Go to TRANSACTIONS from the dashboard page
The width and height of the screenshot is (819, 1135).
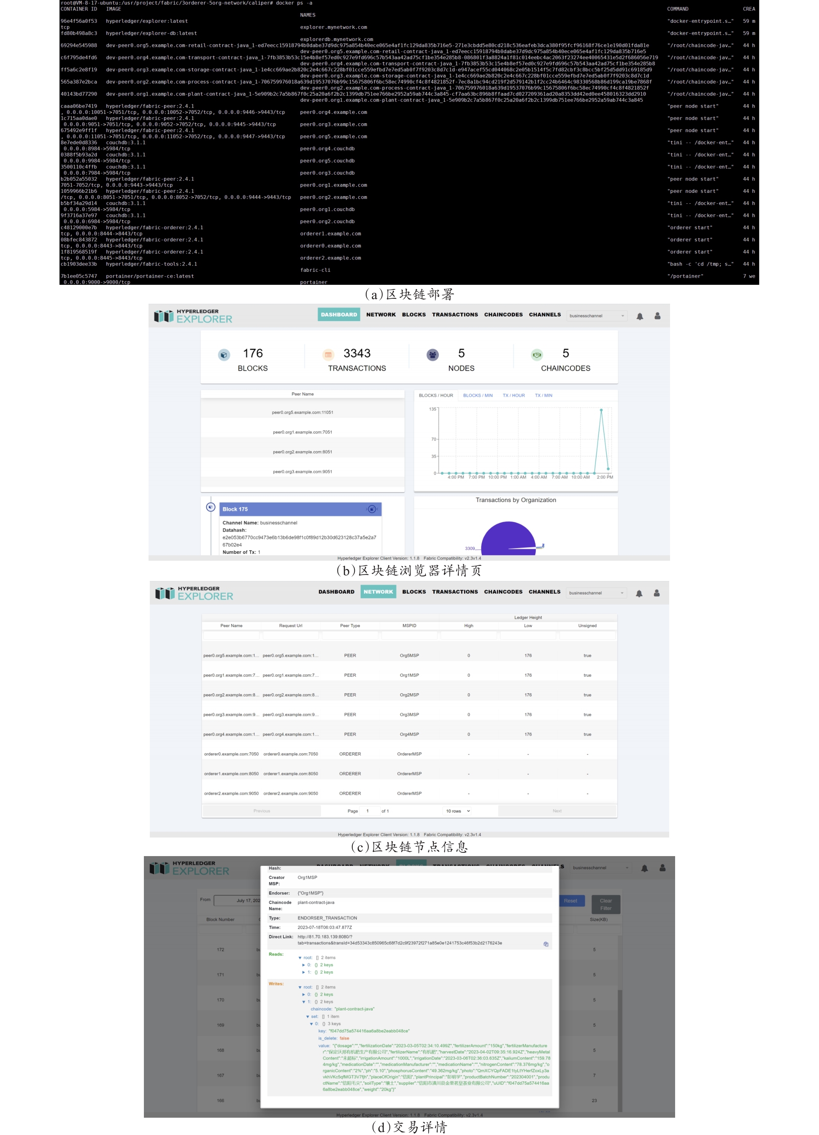coord(455,315)
